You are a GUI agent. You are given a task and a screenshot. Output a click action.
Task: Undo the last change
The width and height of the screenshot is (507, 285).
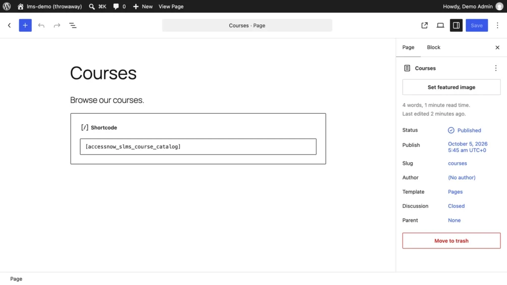pos(41,25)
